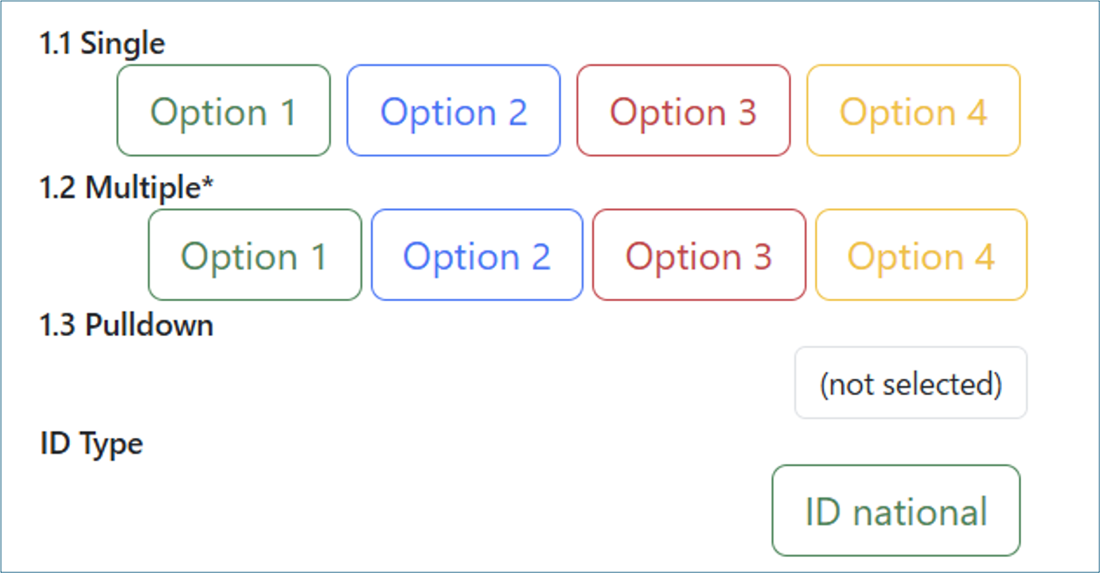Toggle blue Option 2 in Multiple row
This screenshot has width=1100, height=573.
click(x=477, y=255)
